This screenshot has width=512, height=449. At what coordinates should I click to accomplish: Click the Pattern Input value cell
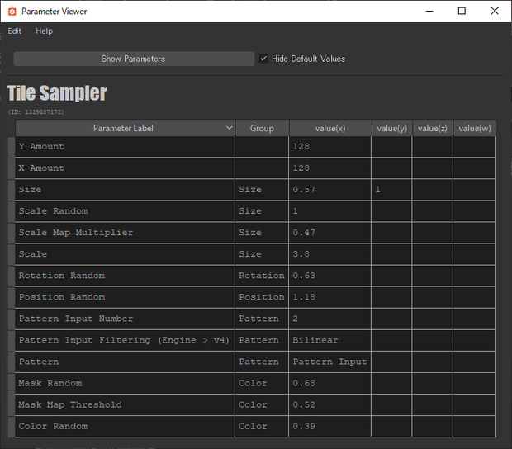(329, 362)
